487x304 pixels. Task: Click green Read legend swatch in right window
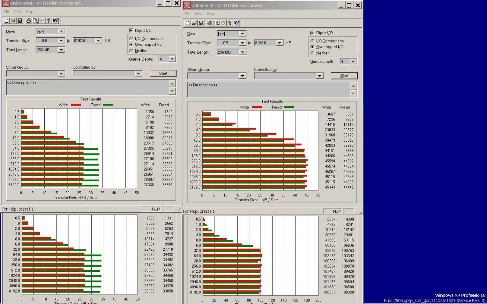coord(289,107)
